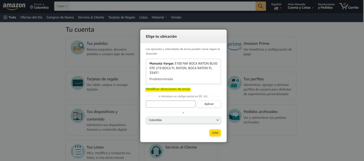Screen dimensions: 364x161
Task: Open Pedidos archivados card title
Action: [261, 112]
